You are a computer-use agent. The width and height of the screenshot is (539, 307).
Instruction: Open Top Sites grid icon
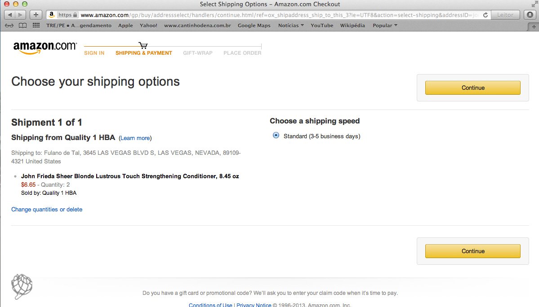(35, 25)
